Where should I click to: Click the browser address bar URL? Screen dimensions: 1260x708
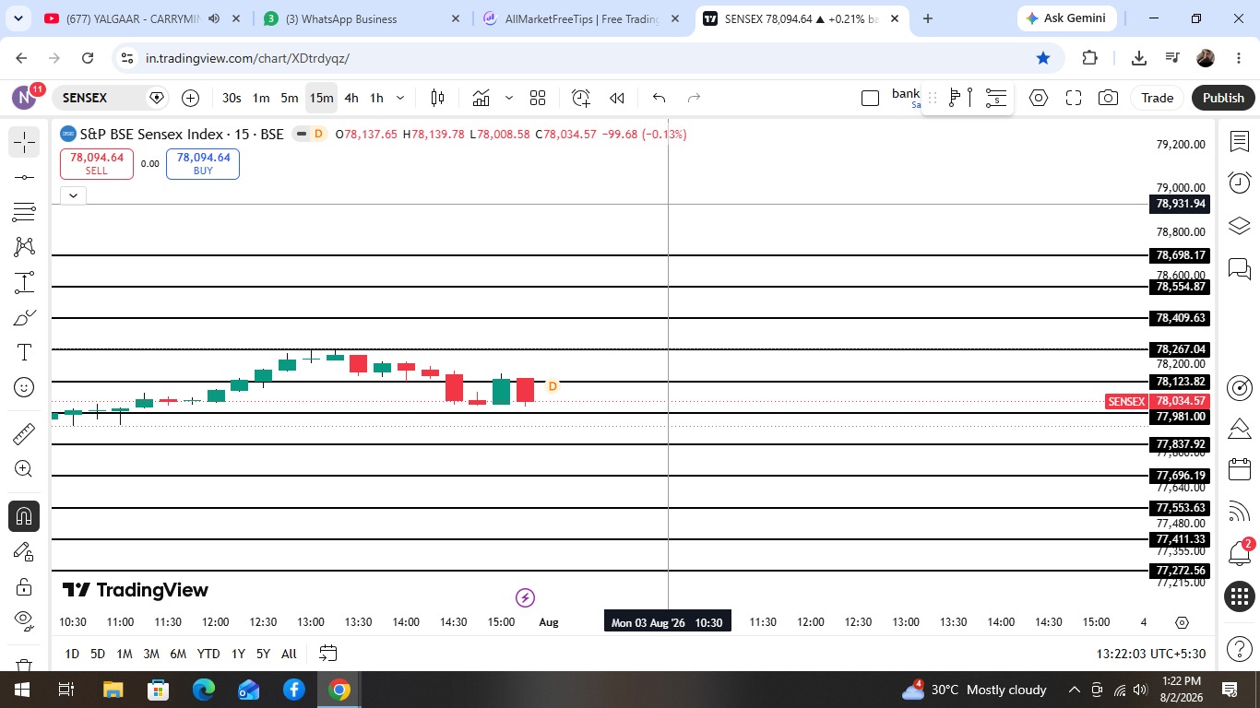point(247,58)
